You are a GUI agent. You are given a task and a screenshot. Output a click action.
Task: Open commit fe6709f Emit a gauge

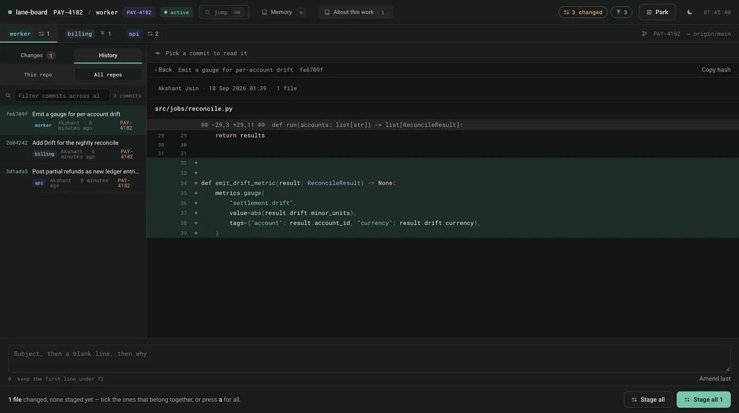coord(73,120)
